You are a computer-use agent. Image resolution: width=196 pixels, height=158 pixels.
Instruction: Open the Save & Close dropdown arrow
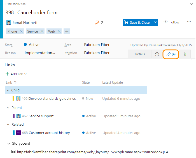[x=155, y=22]
